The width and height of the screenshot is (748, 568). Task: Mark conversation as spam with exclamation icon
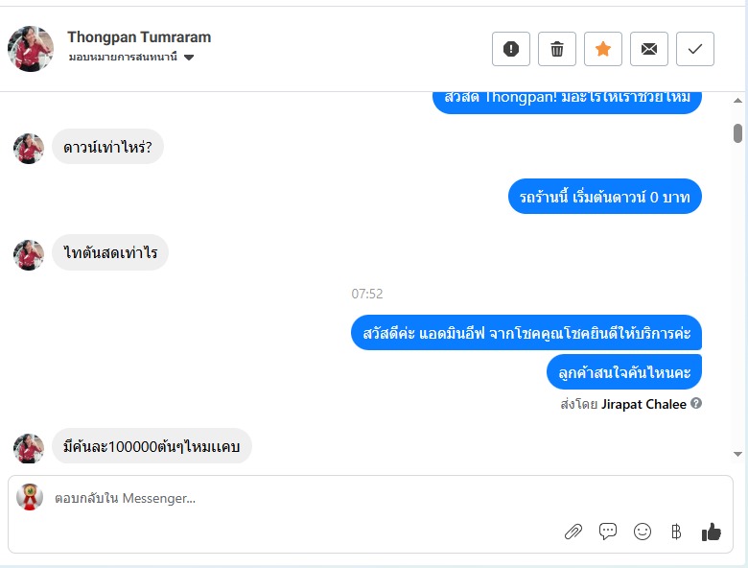(x=511, y=49)
